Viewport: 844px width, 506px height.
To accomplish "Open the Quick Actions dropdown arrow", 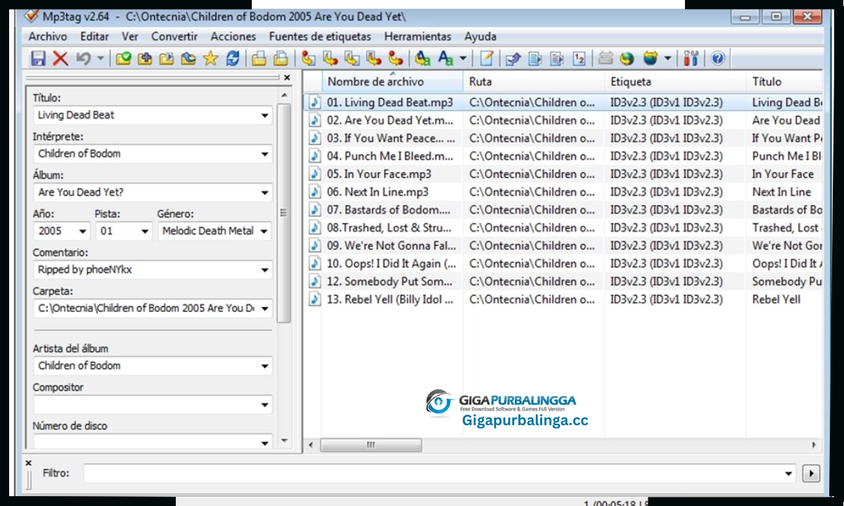I will tap(463, 59).
